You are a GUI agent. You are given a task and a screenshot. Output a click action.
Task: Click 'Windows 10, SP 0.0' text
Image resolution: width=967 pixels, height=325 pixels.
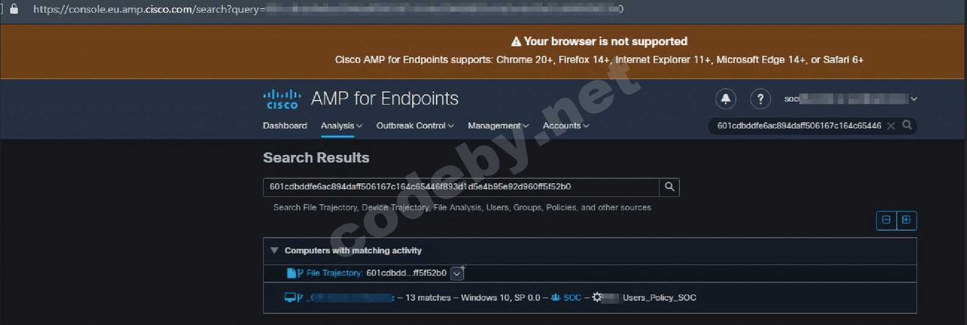pyautogui.click(x=500, y=297)
